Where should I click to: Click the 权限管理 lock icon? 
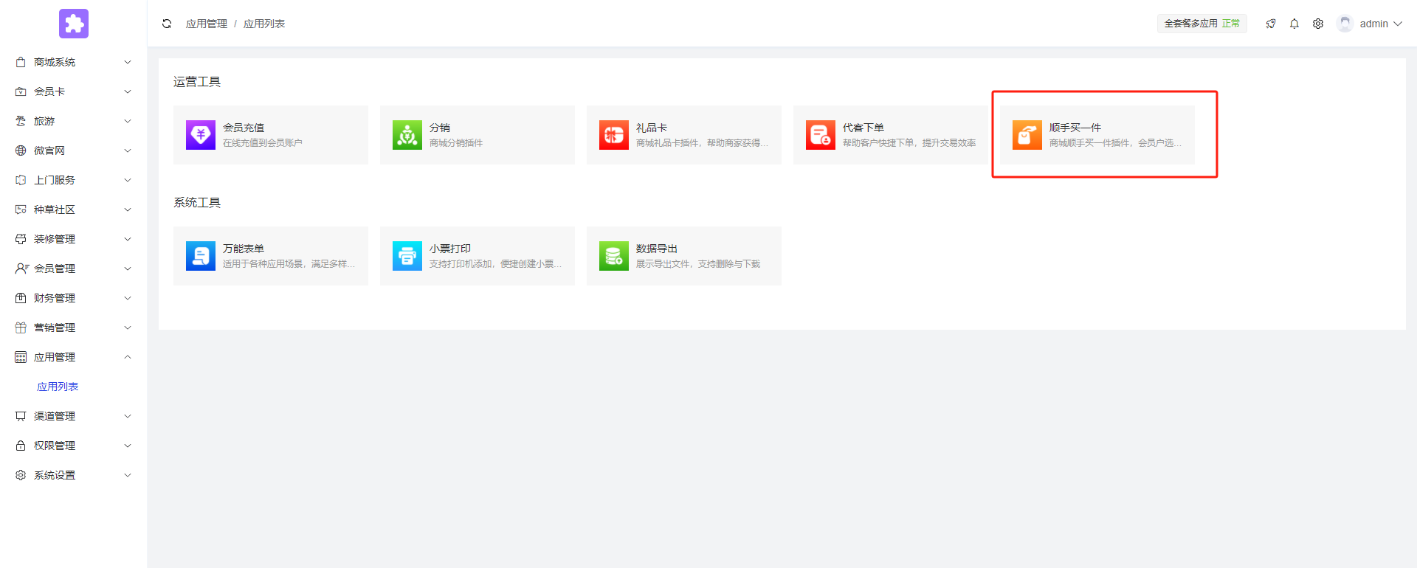21,446
